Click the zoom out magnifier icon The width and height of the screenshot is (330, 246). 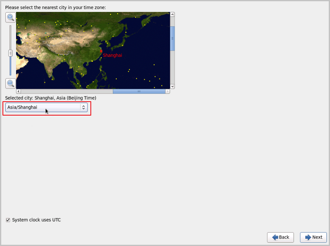pyautogui.click(x=10, y=83)
